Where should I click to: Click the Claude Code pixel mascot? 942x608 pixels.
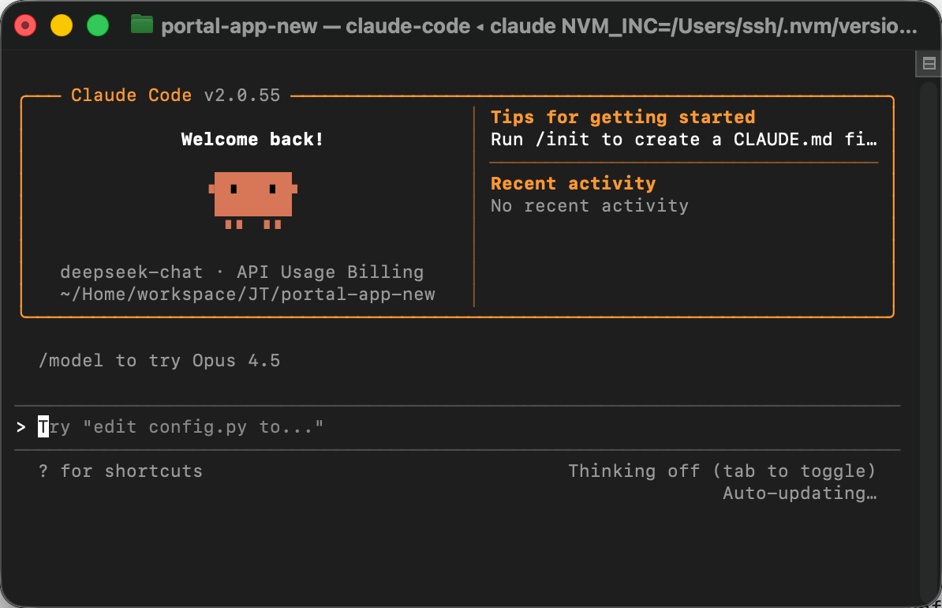tap(252, 199)
